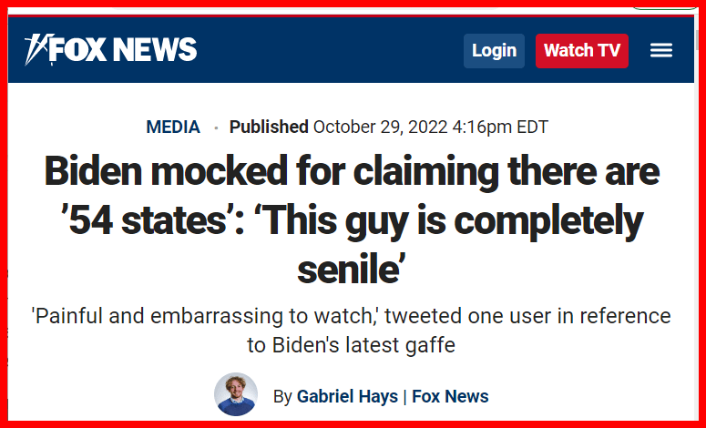Viewport: 706px width, 428px height.
Task: Click headline text "Biden mocked for claiming"
Action: pyautogui.click(x=252, y=173)
